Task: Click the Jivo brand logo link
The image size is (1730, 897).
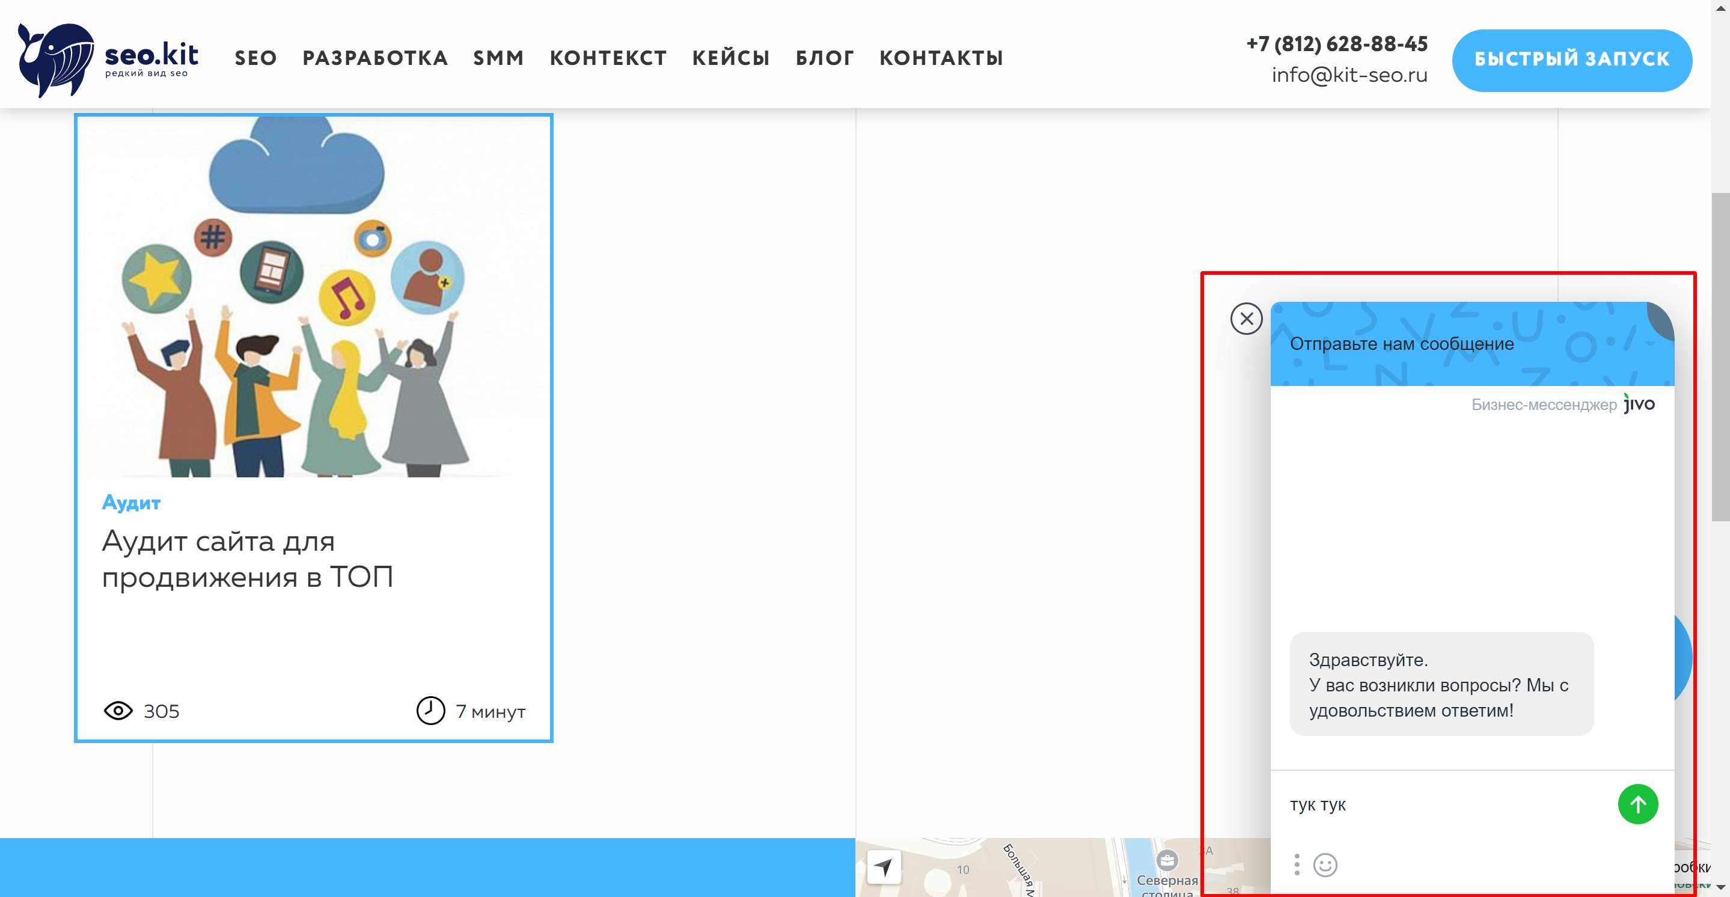Action: coord(1639,404)
